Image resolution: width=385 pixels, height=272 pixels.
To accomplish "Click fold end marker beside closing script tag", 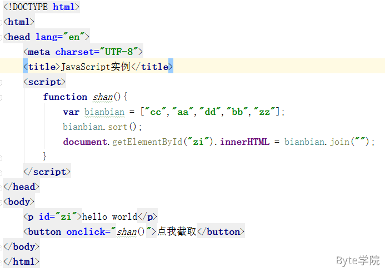I will [x=2, y=172].
